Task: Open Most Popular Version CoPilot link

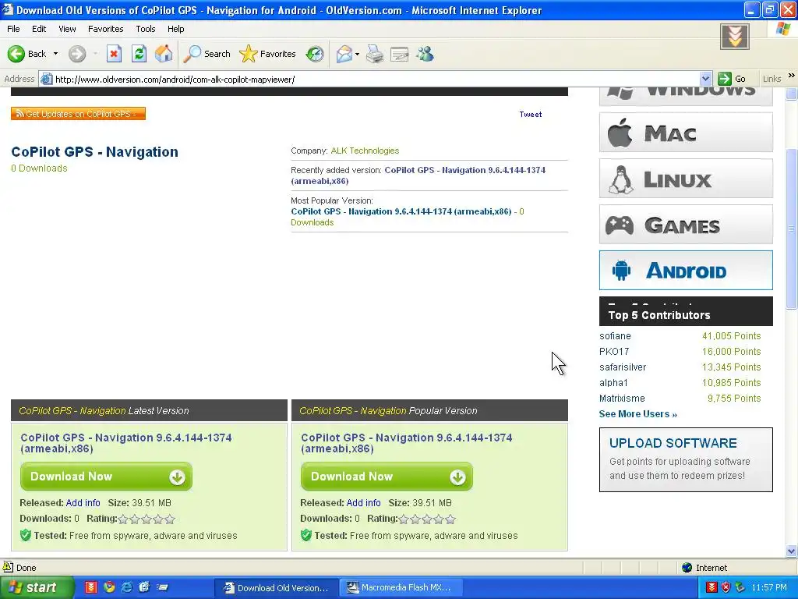Action: pos(401,211)
